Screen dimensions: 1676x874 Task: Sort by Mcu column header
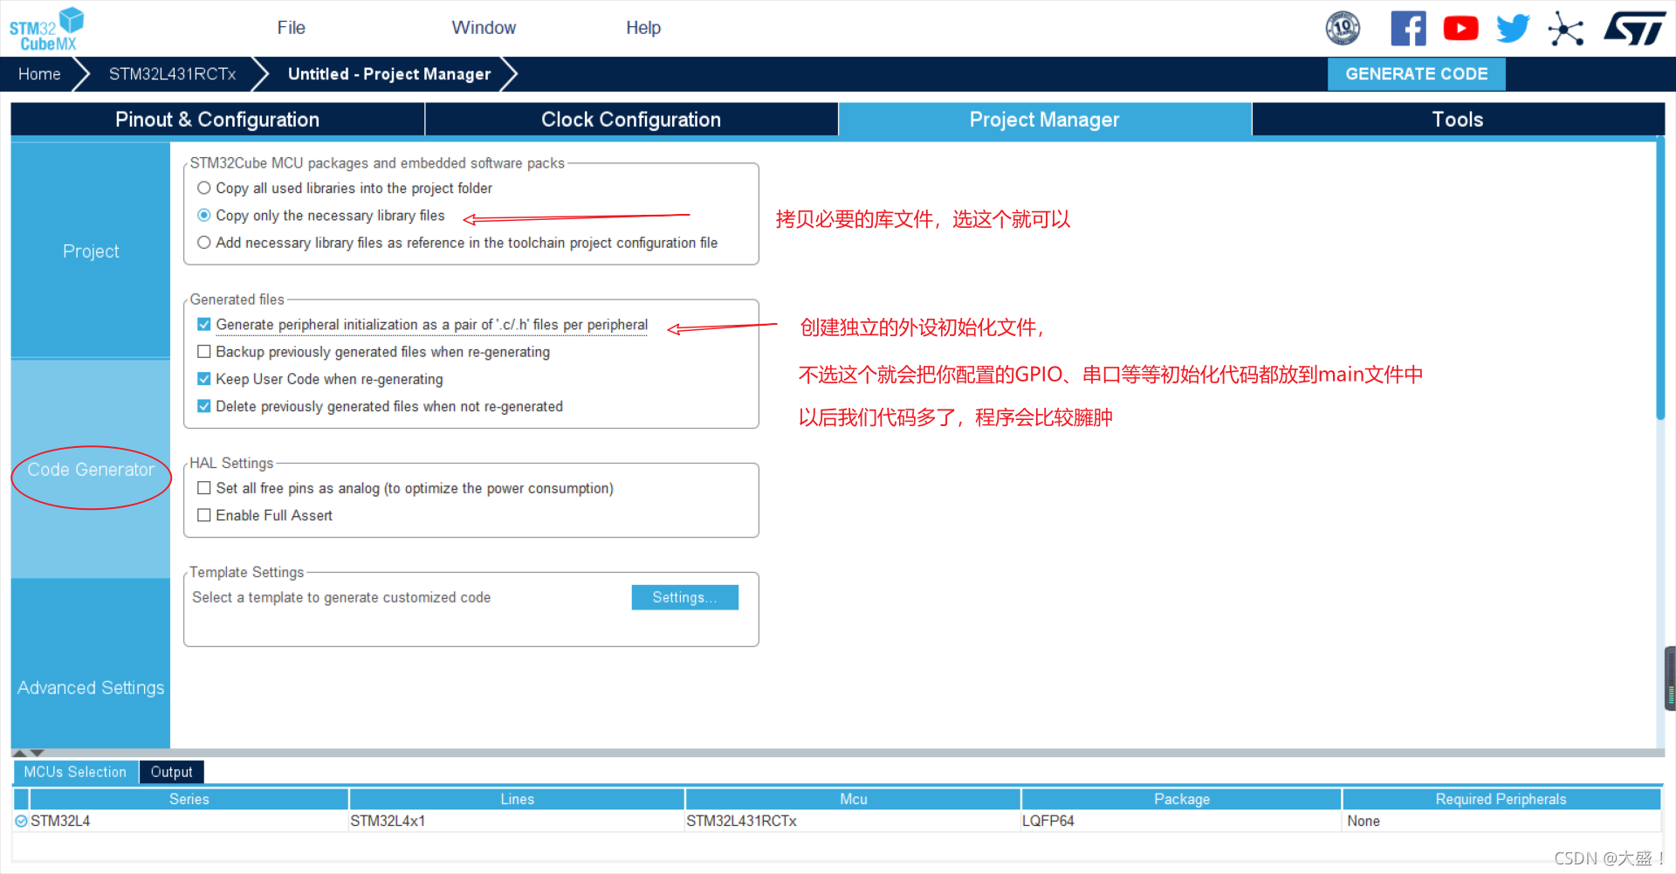853,799
